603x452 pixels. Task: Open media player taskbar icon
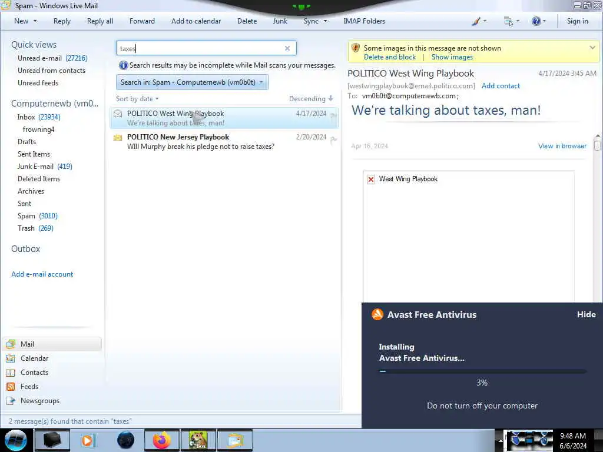coord(87,440)
